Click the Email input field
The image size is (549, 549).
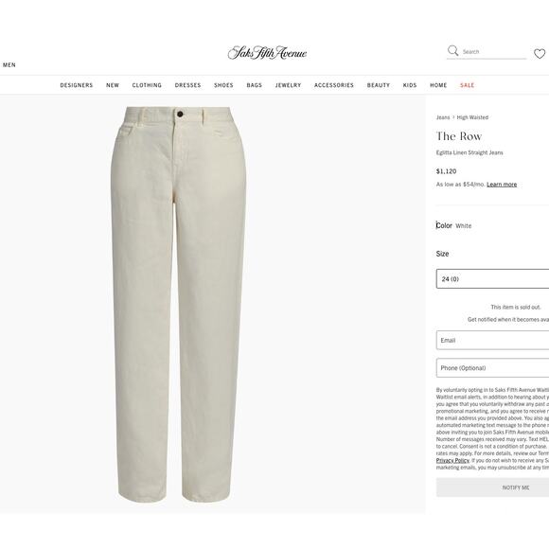point(492,340)
